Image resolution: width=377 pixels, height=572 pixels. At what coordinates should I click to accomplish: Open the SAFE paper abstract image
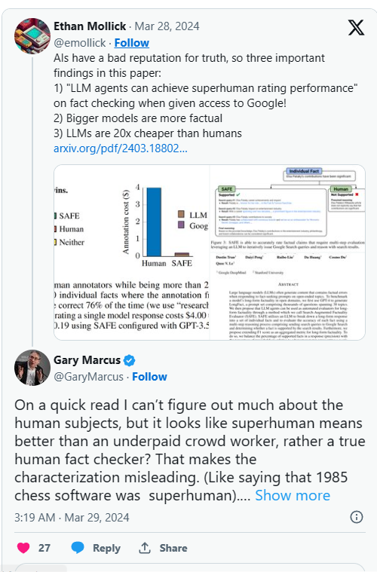tap(287, 252)
